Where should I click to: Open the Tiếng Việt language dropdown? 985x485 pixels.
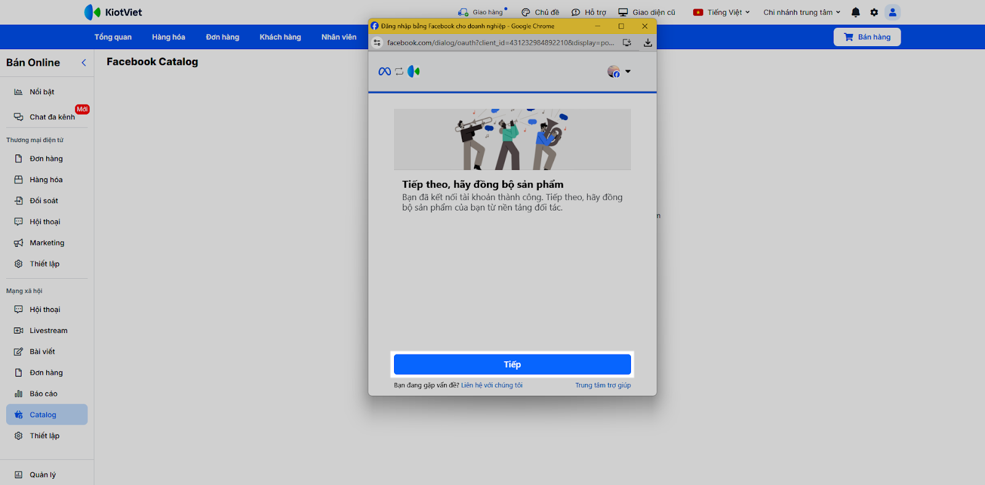coord(722,12)
